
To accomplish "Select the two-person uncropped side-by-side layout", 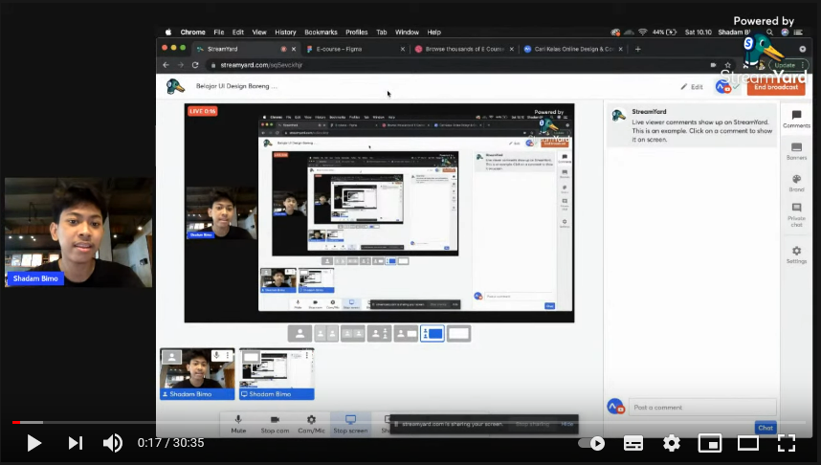I will [x=353, y=334].
